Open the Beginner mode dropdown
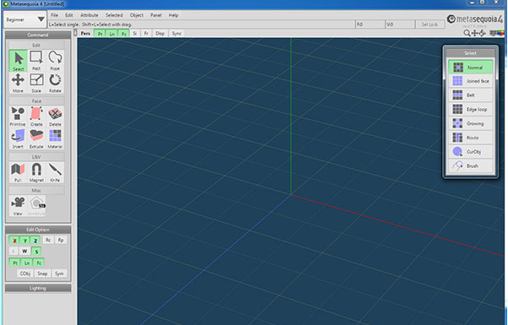Viewport: 508px width, 325px height. (24, 19)
